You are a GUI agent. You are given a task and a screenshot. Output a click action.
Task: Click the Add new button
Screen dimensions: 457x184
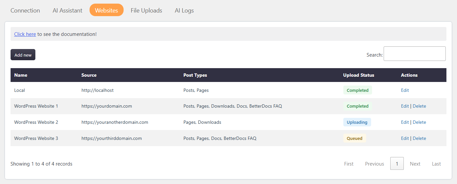pos(23,55)
